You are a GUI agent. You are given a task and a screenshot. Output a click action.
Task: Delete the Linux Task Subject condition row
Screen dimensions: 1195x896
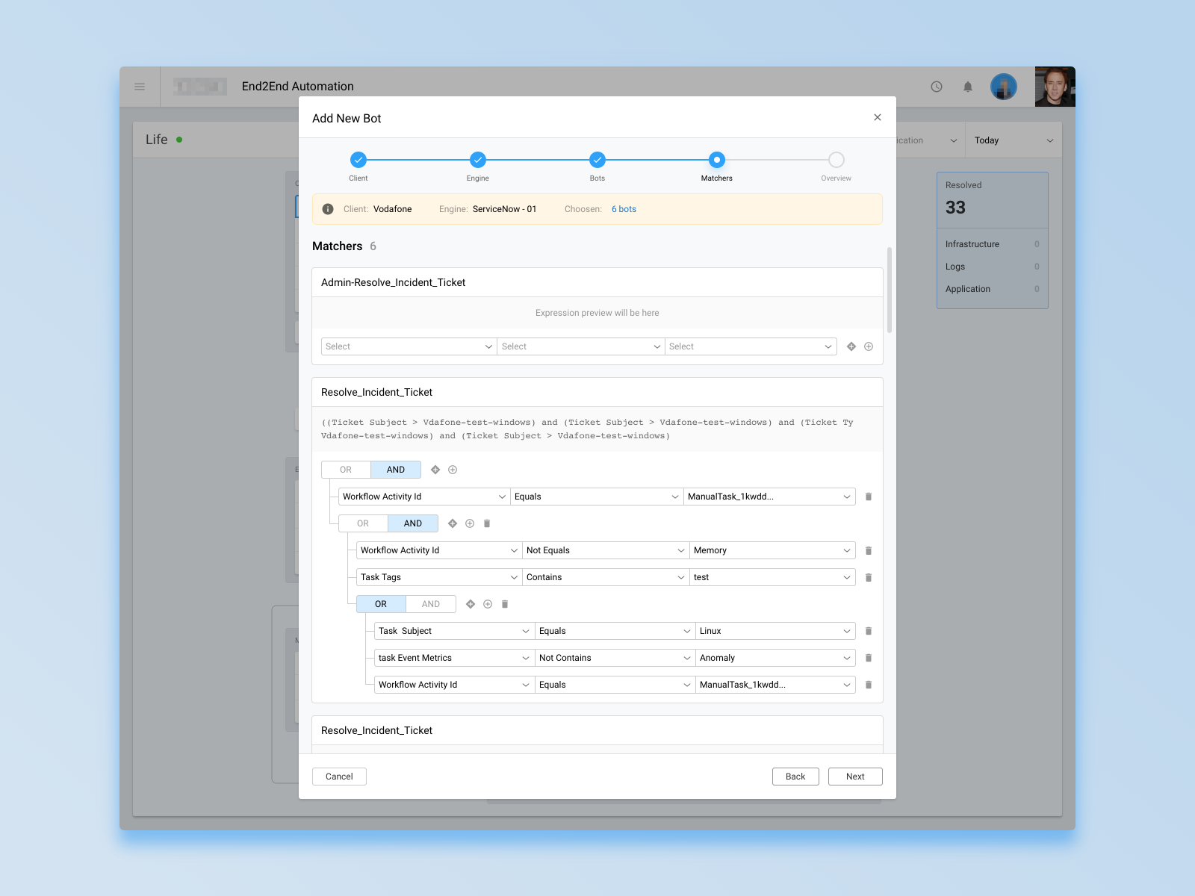[868, 631]
